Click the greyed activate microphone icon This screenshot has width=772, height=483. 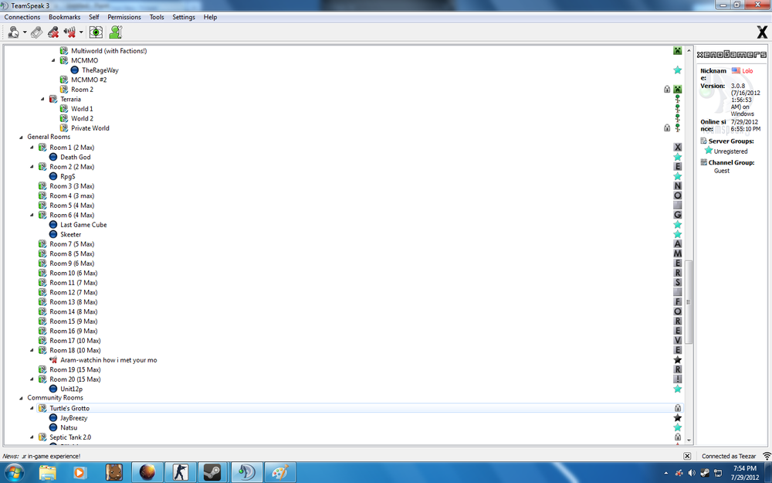[x=36, y=32]
